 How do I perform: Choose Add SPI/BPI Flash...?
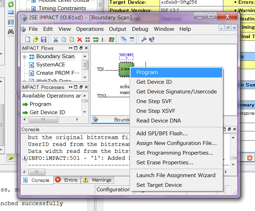176,134
